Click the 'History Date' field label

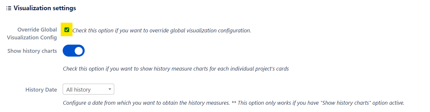pos(41,90)
